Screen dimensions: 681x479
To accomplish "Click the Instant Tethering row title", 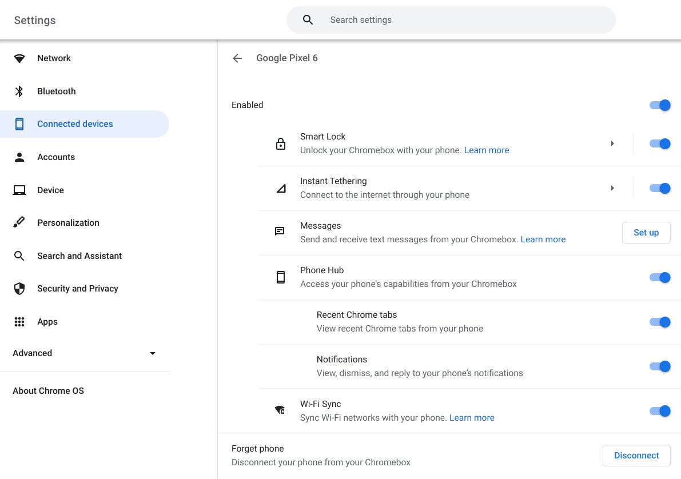I will click(333, 181).
